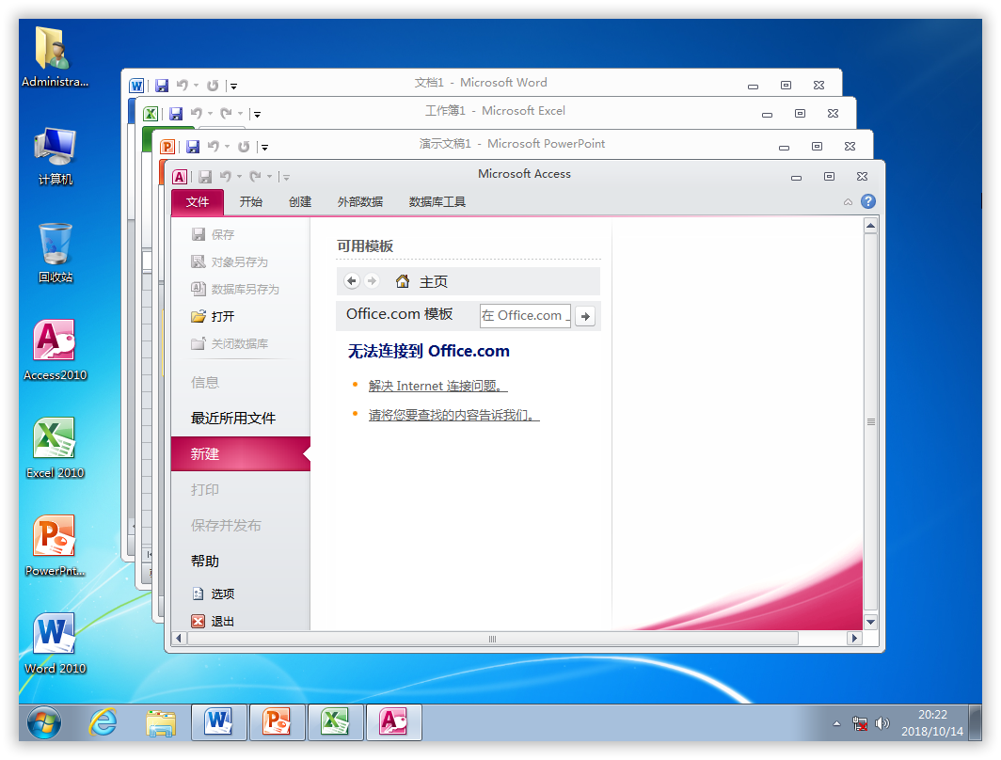Expand Access quick access toolbar customize dropdown
The width and height of the screenshot is (1001, 760).
click(x=286, y=177)
